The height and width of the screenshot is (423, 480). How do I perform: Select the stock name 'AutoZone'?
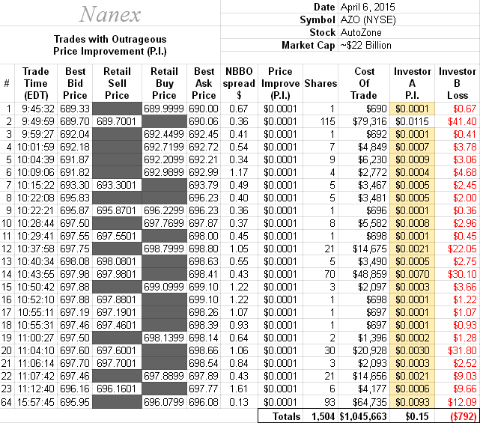coord(361,32)
